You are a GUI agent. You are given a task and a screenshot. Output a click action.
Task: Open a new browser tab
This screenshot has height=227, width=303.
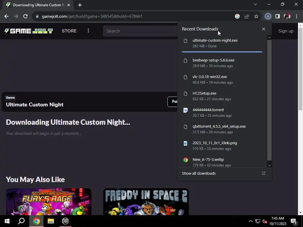point(80,5)
